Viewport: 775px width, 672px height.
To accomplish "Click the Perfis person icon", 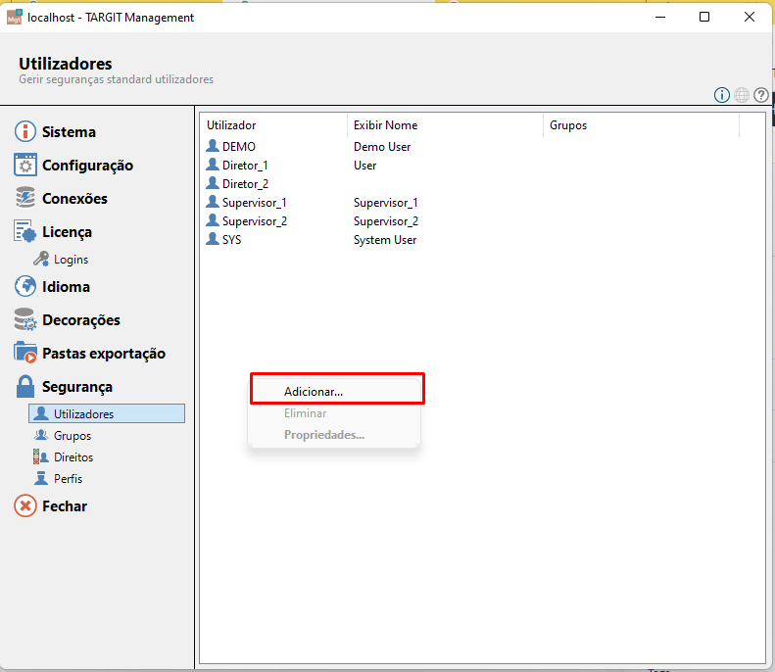I will (x=41, y=478).
